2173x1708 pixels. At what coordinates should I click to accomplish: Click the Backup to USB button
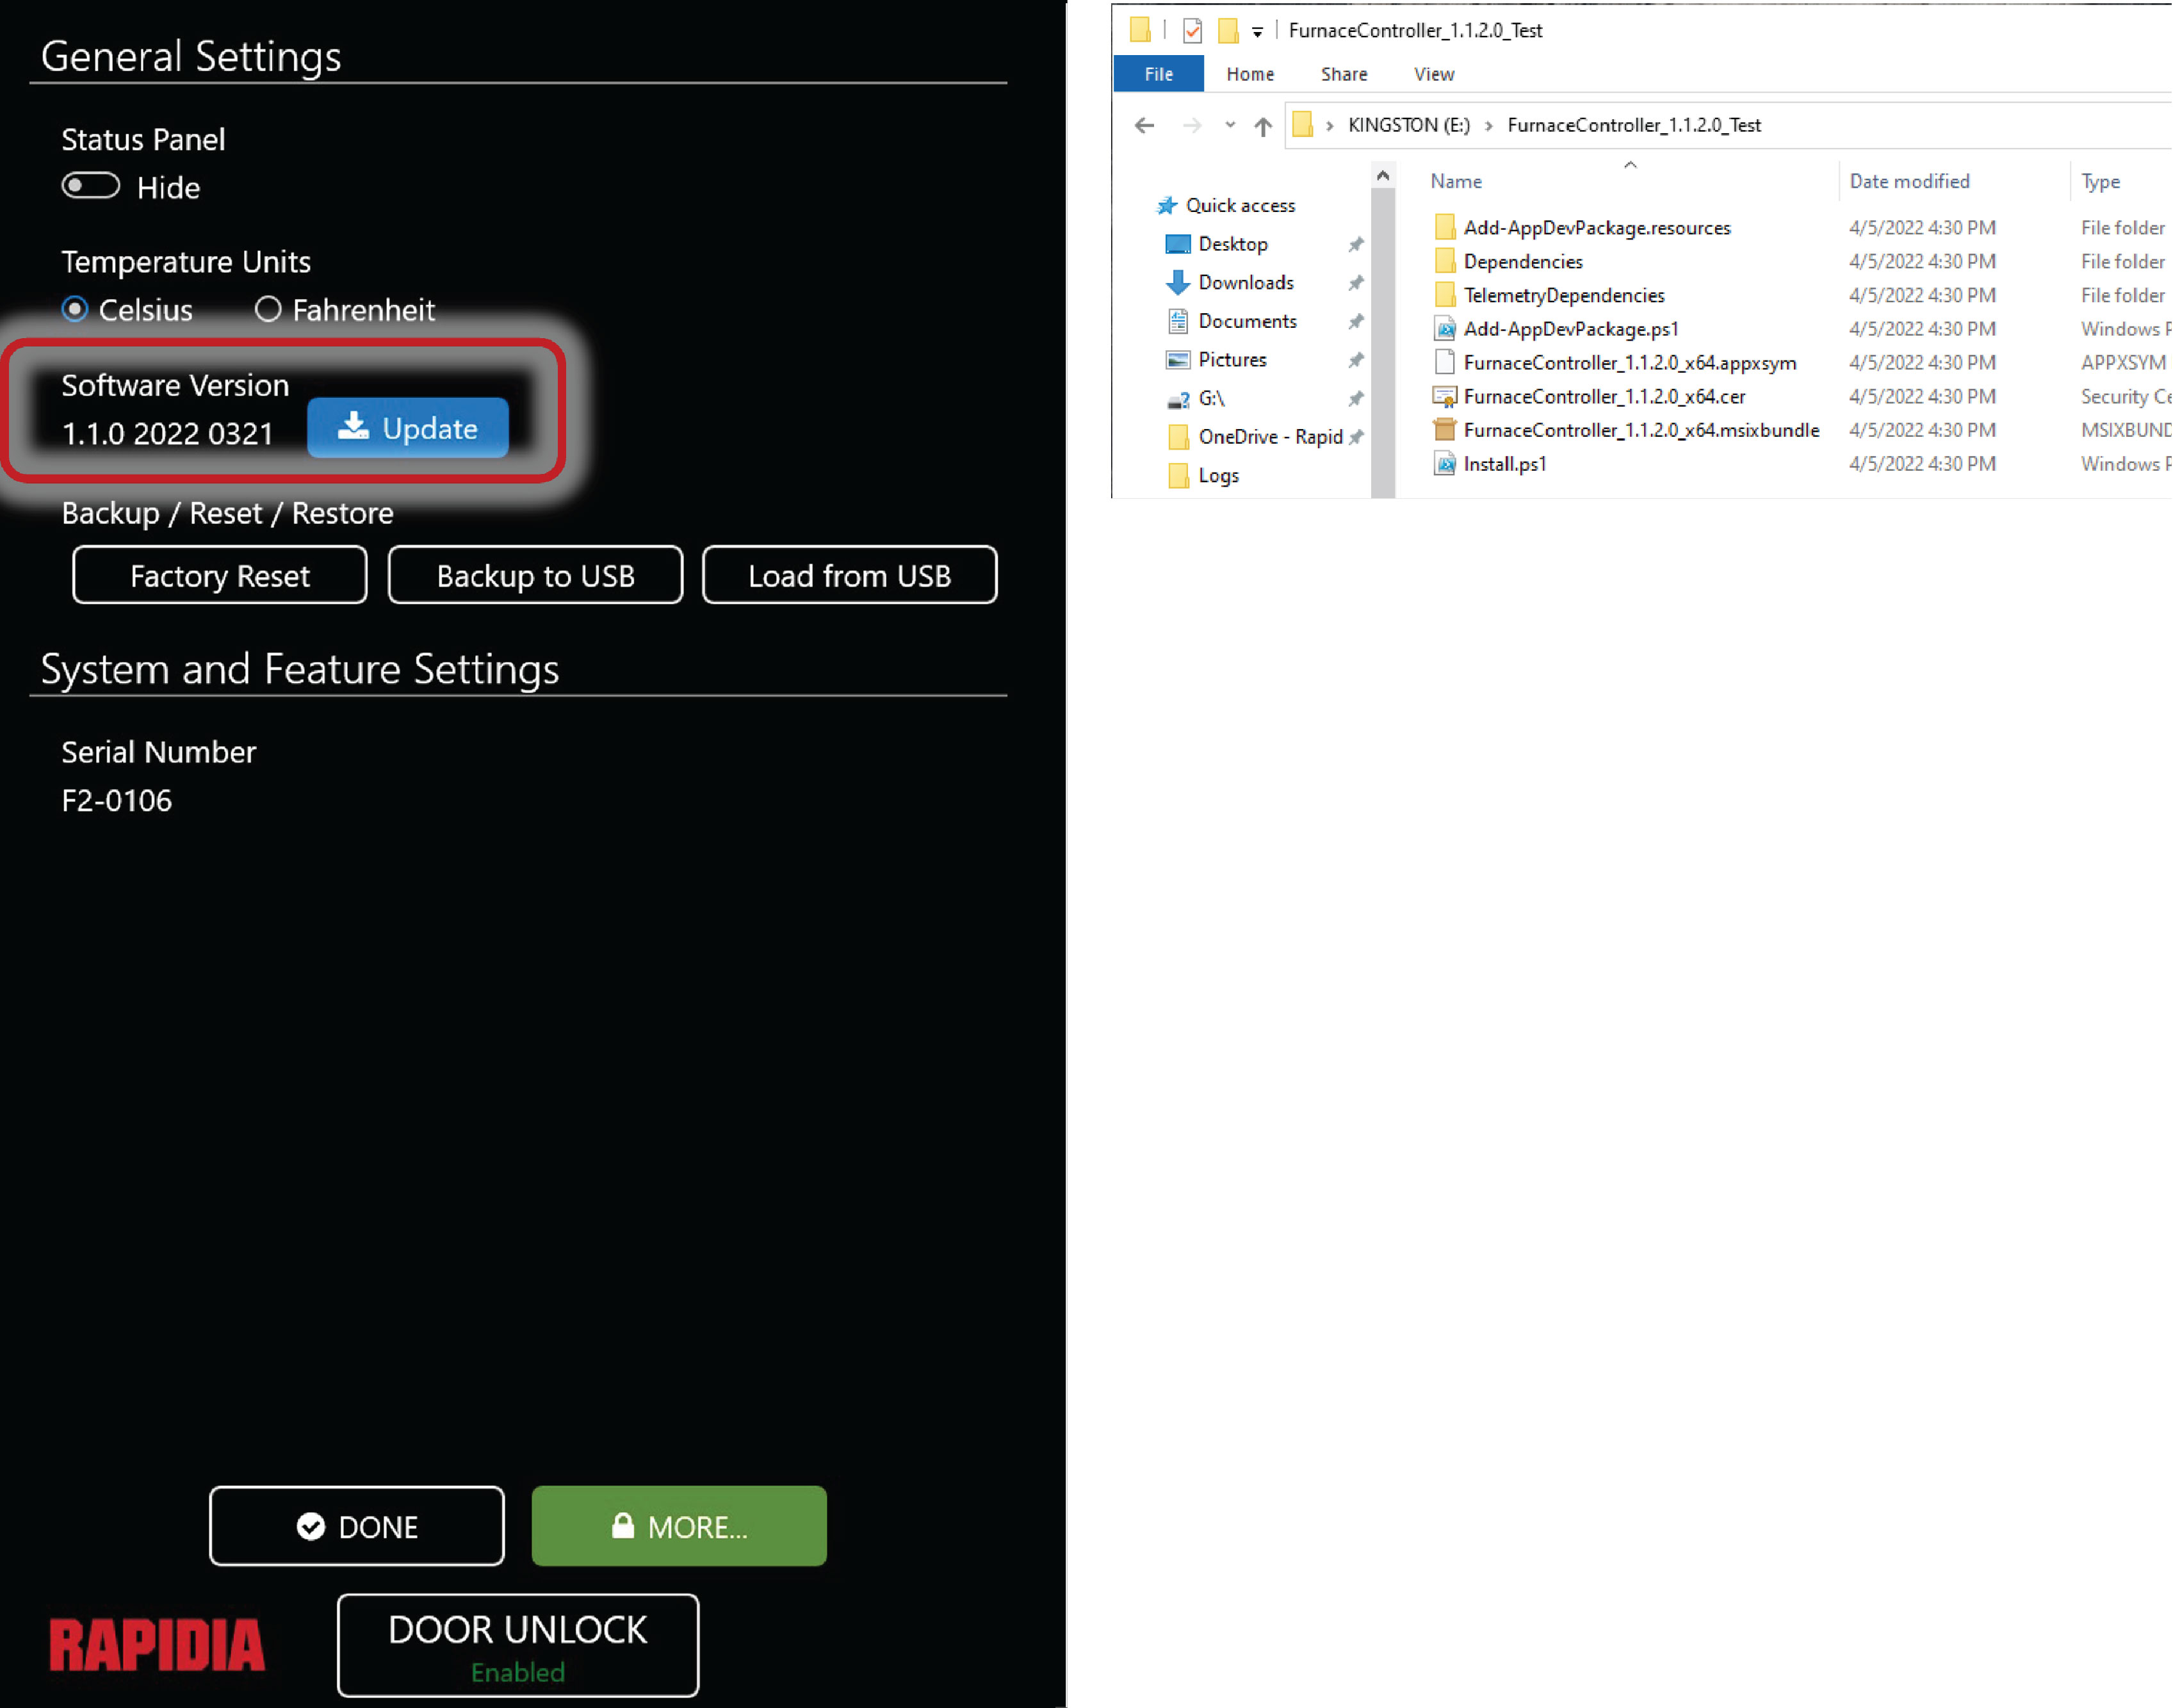pos(535,575)
